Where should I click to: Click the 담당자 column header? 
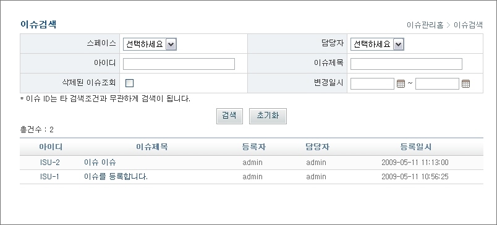[x=317, y=147]
